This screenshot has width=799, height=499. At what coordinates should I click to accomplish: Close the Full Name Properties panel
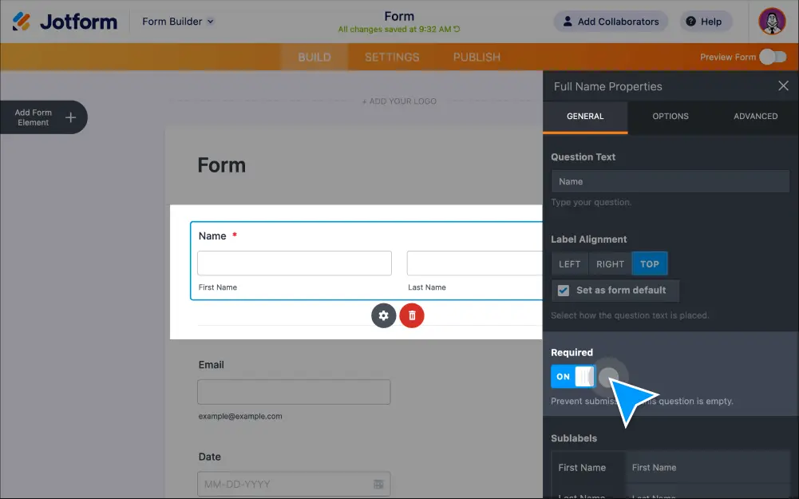click(x=782, y=85)
